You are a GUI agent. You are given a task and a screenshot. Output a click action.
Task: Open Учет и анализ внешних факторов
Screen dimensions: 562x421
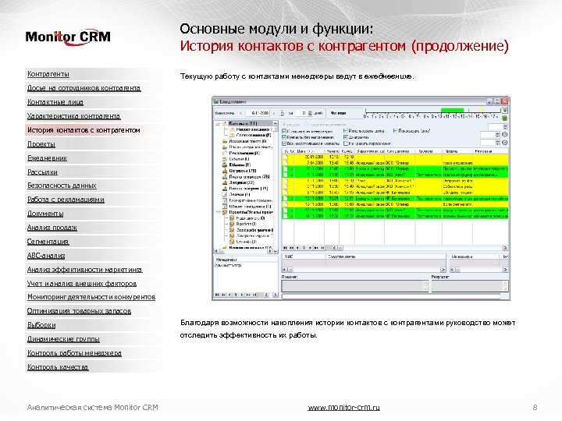pos(82,284)
